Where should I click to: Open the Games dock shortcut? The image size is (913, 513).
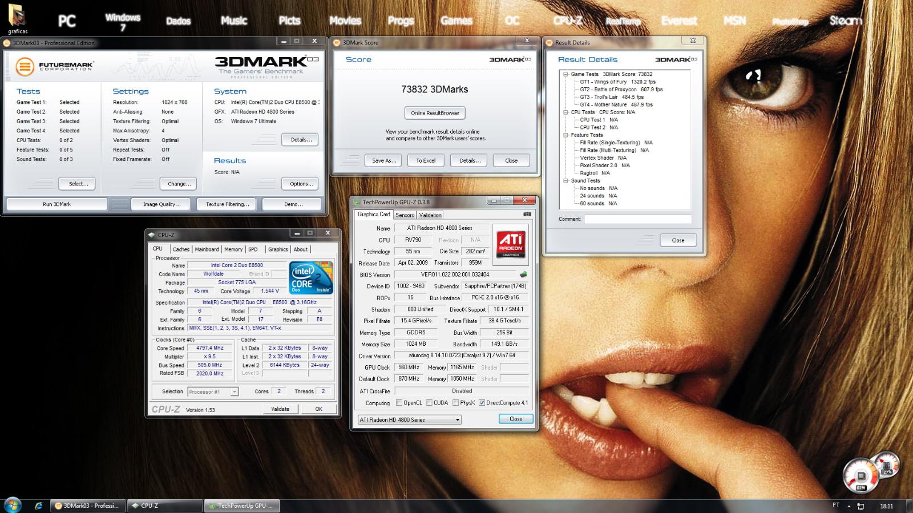pyautogui.click(x=457, y=21)
